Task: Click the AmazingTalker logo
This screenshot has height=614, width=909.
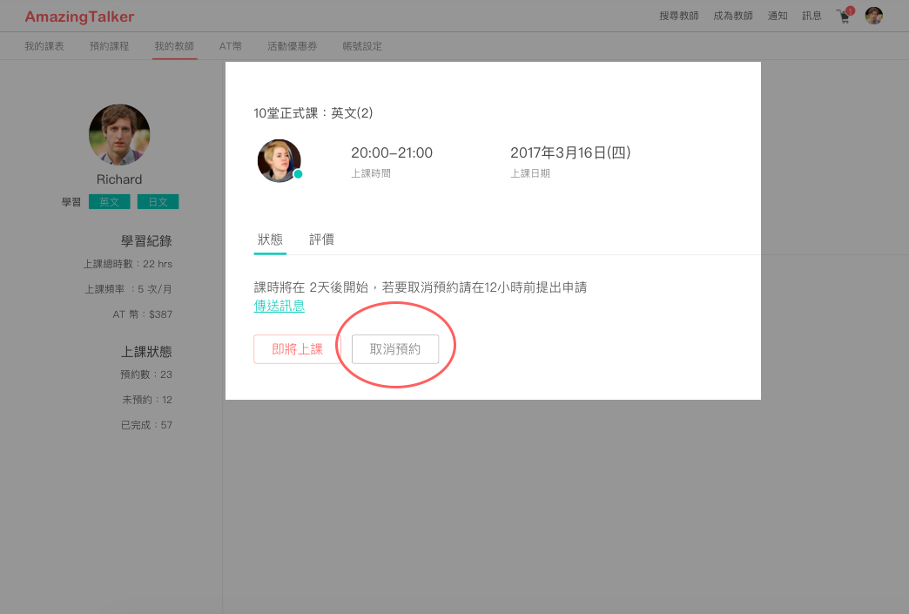Action: 79,17
